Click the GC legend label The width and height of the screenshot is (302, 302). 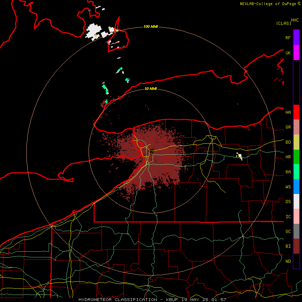pyautogui.click(x=288, y=232)
